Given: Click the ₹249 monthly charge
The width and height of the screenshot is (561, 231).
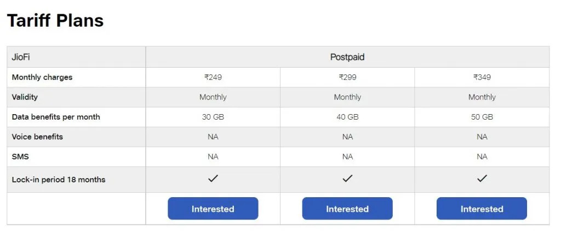Looking at the screenshot, I should pos(213,77).
